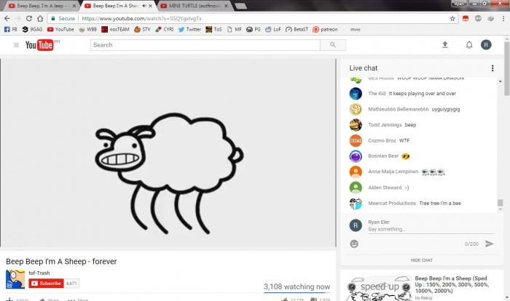Open the YouTube hamburger guide menu
Viewport: 510px width, 301px height.
point(16,45)
